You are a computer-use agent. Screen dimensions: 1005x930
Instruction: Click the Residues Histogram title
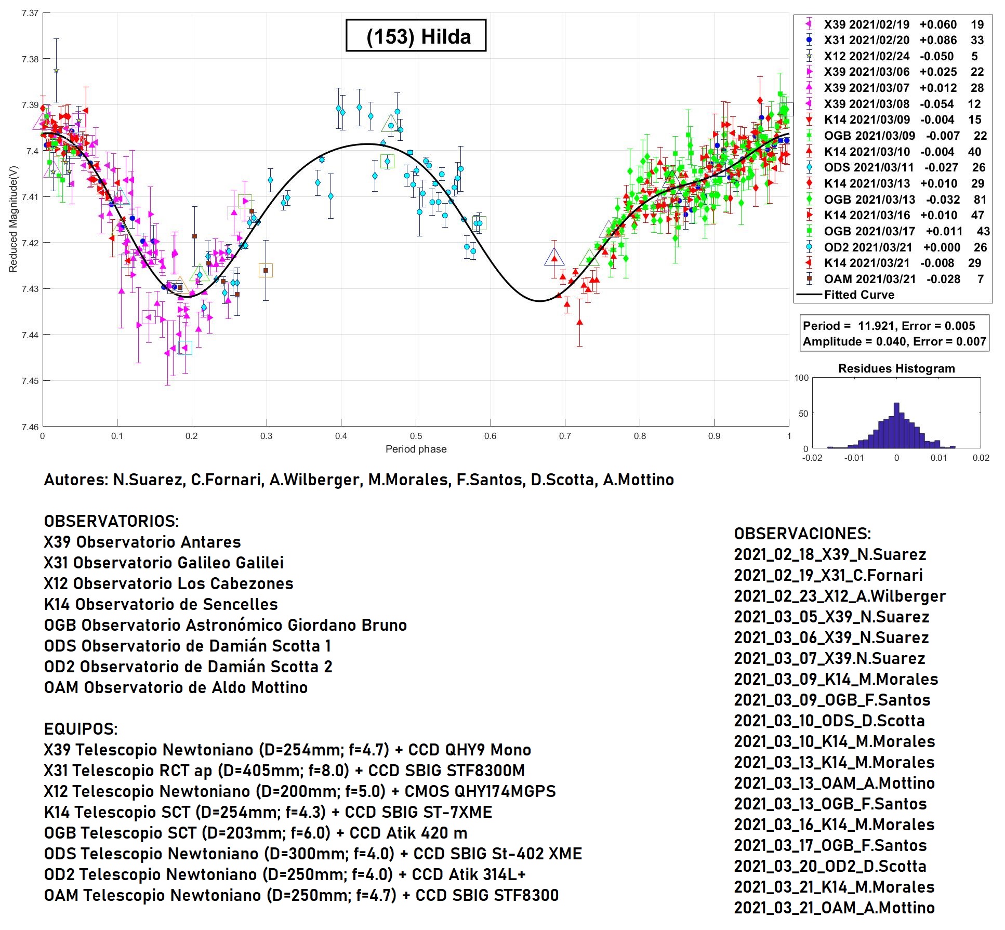click(896, 368)
